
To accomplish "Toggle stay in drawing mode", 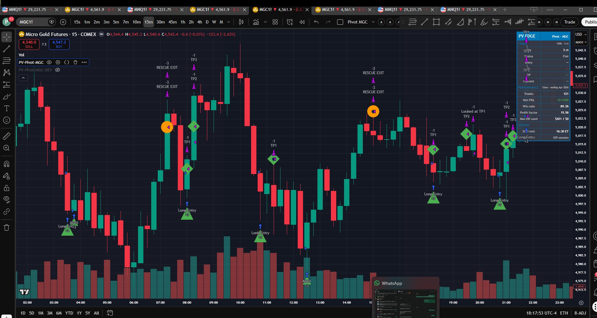I will click(7, 176).
